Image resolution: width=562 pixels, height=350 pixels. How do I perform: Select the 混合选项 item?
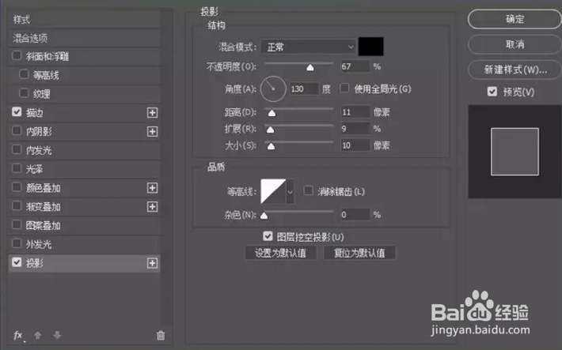tap(84, 38)
